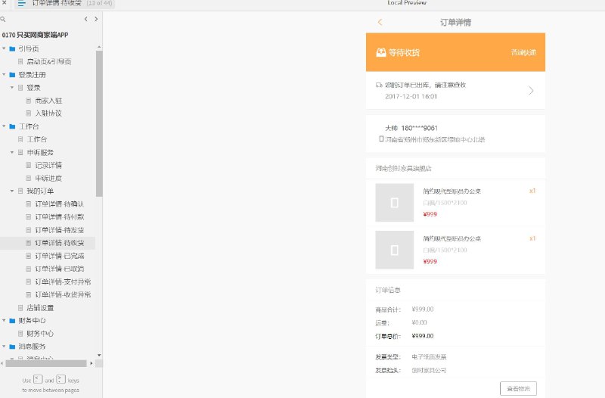Go to next page with right arrow
Image resolution: width=605 pixels, height=398 pixels.
click(x=96, y=19)
